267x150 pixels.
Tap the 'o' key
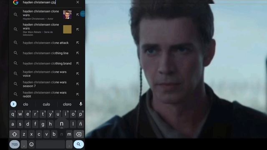(73, 114)
